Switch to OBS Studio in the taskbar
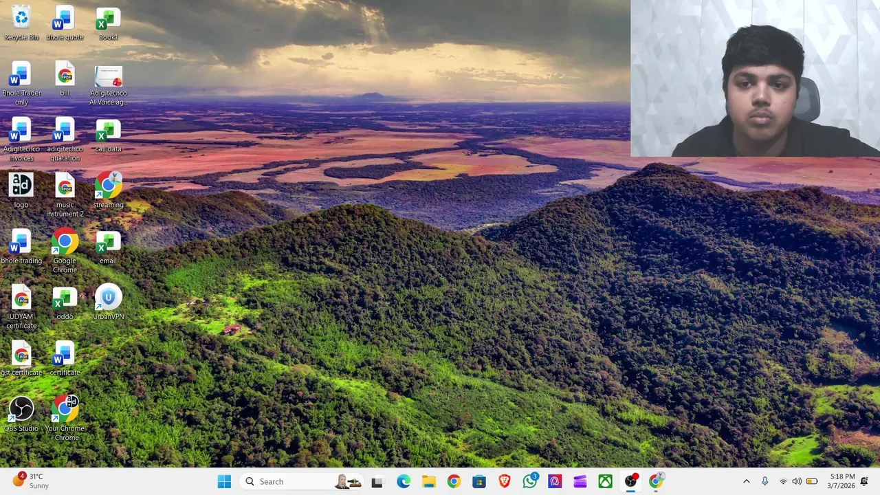Screen dimensions: 880x495 coord(630,481)
